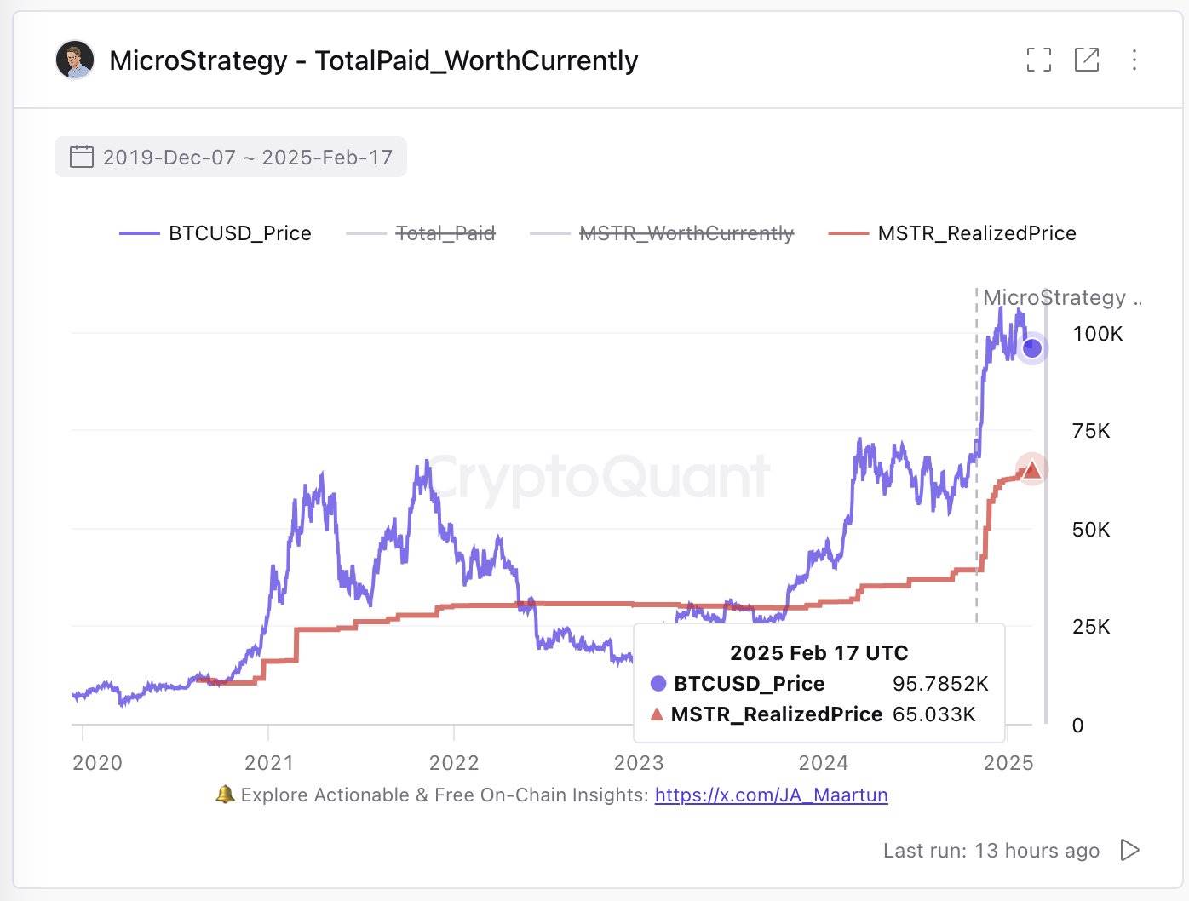The width and height of the screenshot is (1189, 901).
Task: Click the vertical scrollbar beside the price axis
Action: point(1046,511)
